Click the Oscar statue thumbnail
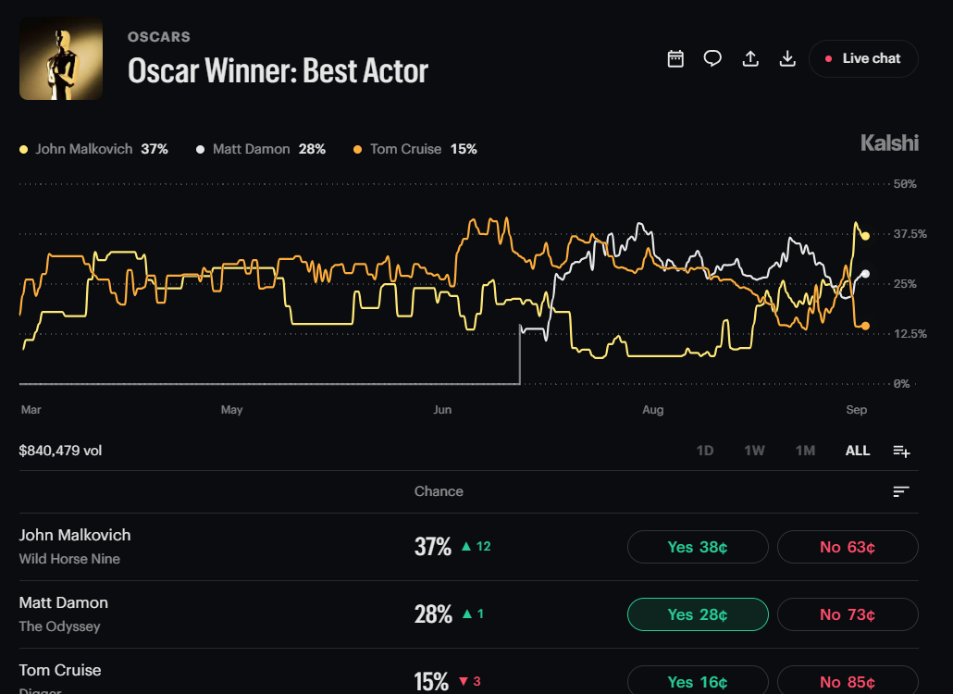Viewport: 953px width, 694px height. click(x=61, y=58)
